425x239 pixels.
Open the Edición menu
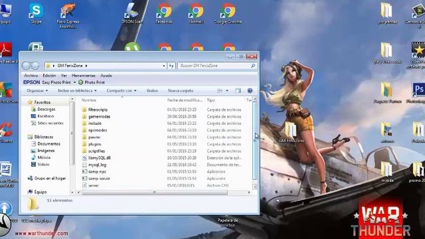pos(49,75)
